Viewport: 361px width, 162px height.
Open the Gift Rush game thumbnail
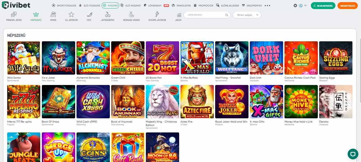[128, 147]
